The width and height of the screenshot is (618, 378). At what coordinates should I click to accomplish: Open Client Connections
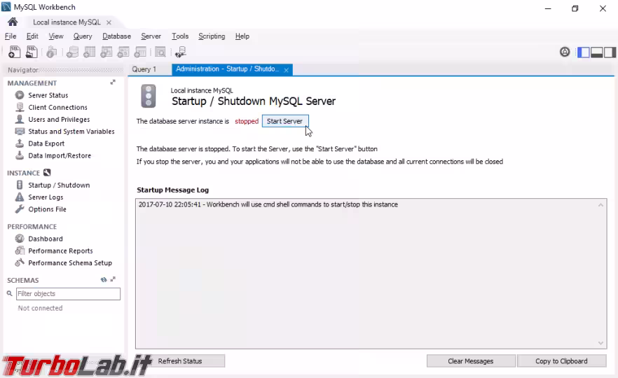click(57, 107)
